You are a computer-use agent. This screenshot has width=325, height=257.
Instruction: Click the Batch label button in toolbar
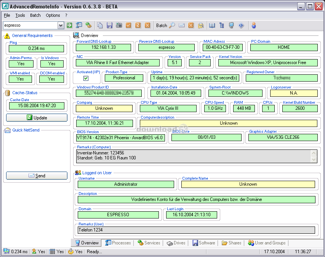162,25
